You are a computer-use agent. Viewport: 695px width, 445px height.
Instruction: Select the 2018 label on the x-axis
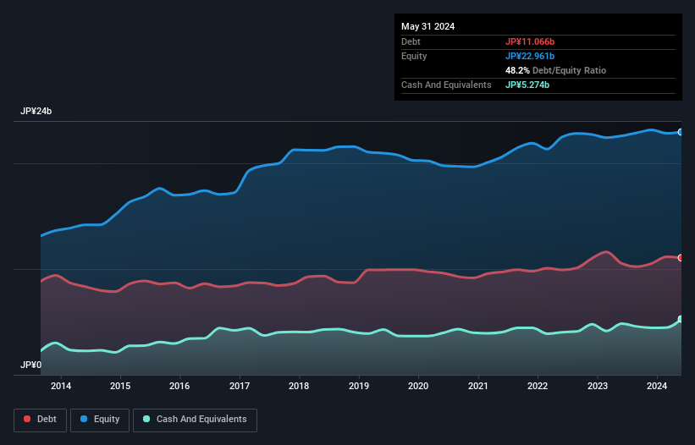(299, 386)
